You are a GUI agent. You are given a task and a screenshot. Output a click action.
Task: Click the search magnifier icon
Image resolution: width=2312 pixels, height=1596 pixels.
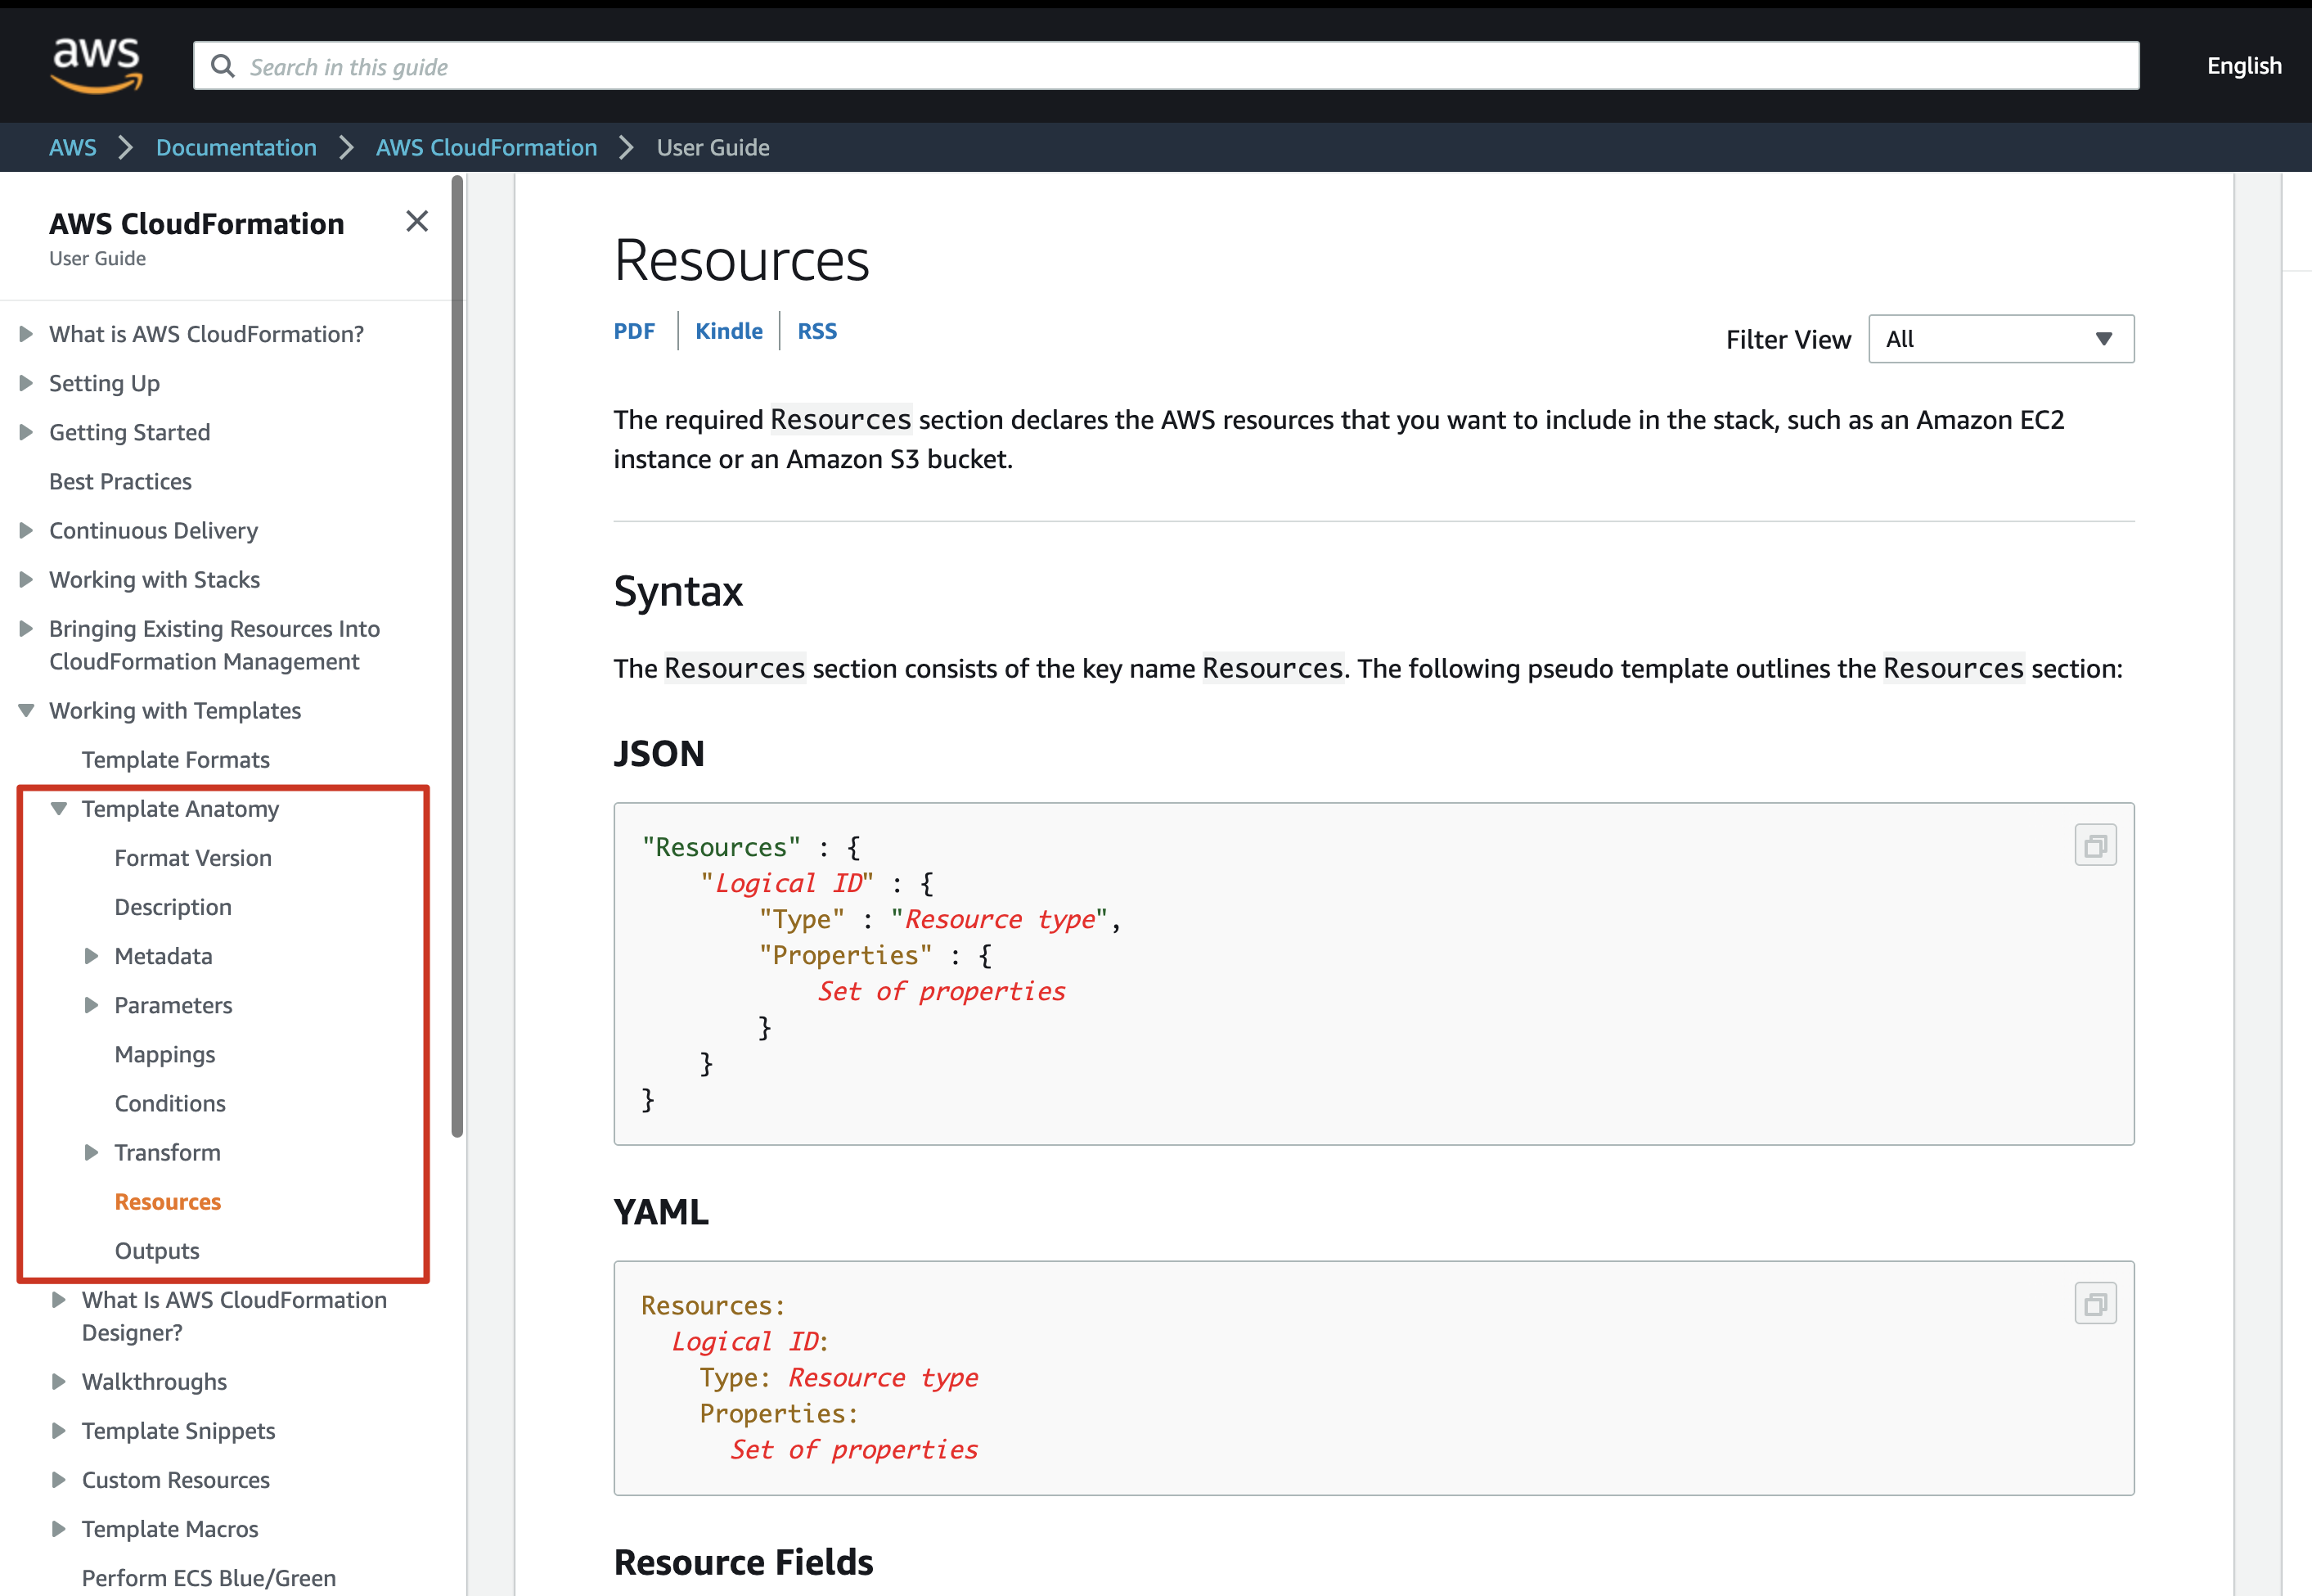pos(223,66)
